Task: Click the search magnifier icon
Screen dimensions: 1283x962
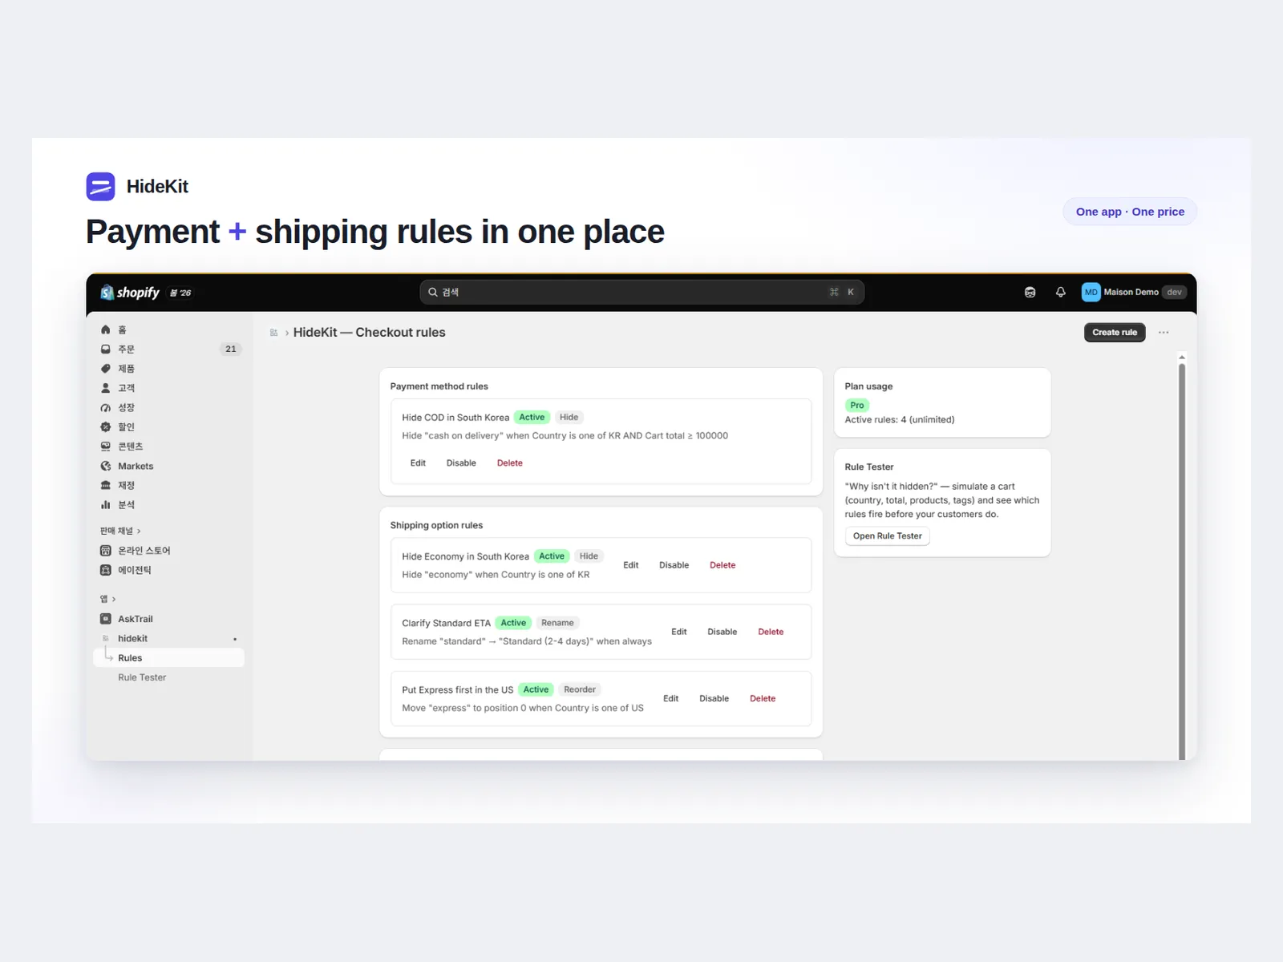Action: (433, 292)
